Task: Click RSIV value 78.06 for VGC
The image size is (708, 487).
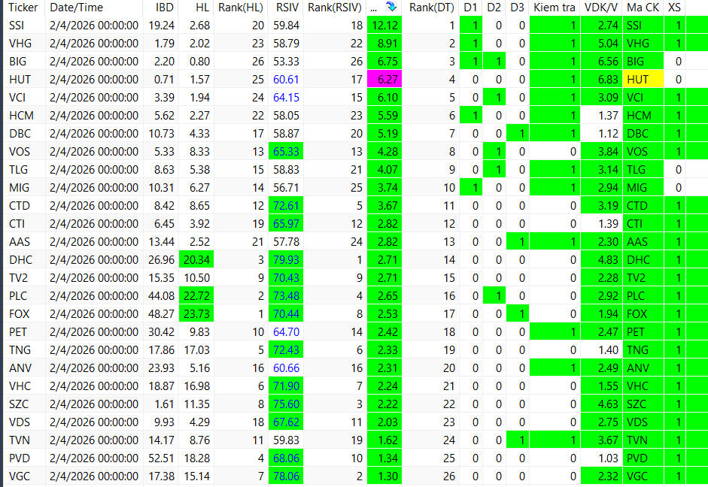Action: [x=286, y=476]
